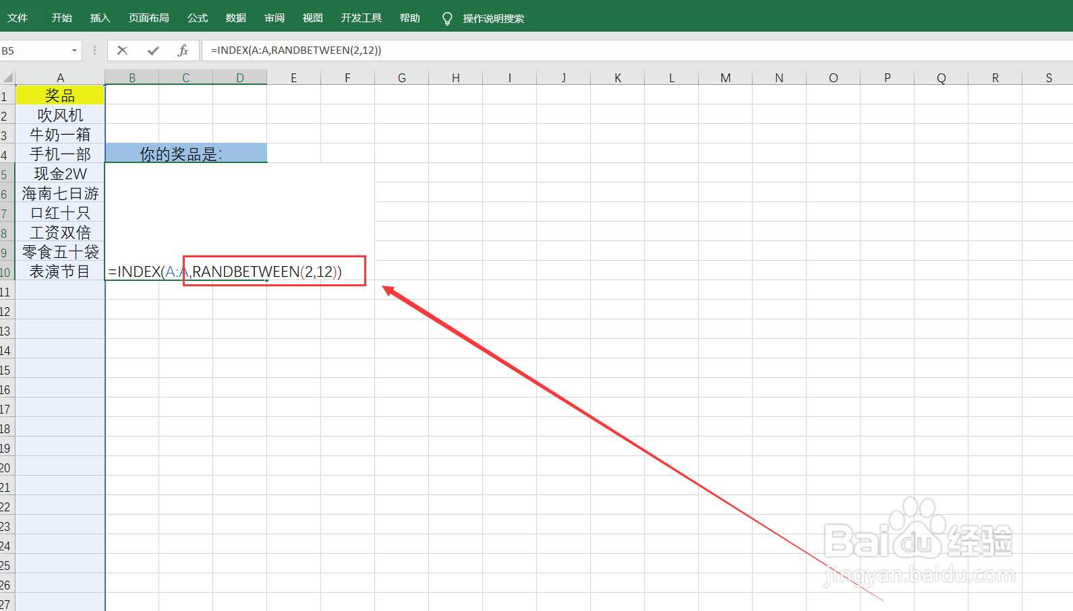Select row 10 header
1073x611 pixels.
pyautogui.click(x=7, y=271)
